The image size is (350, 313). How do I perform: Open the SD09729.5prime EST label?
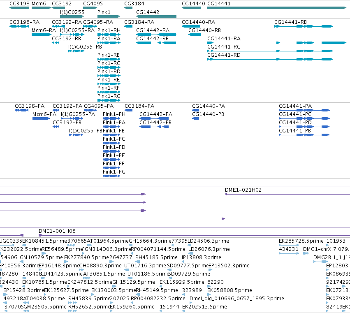[189, 274]
